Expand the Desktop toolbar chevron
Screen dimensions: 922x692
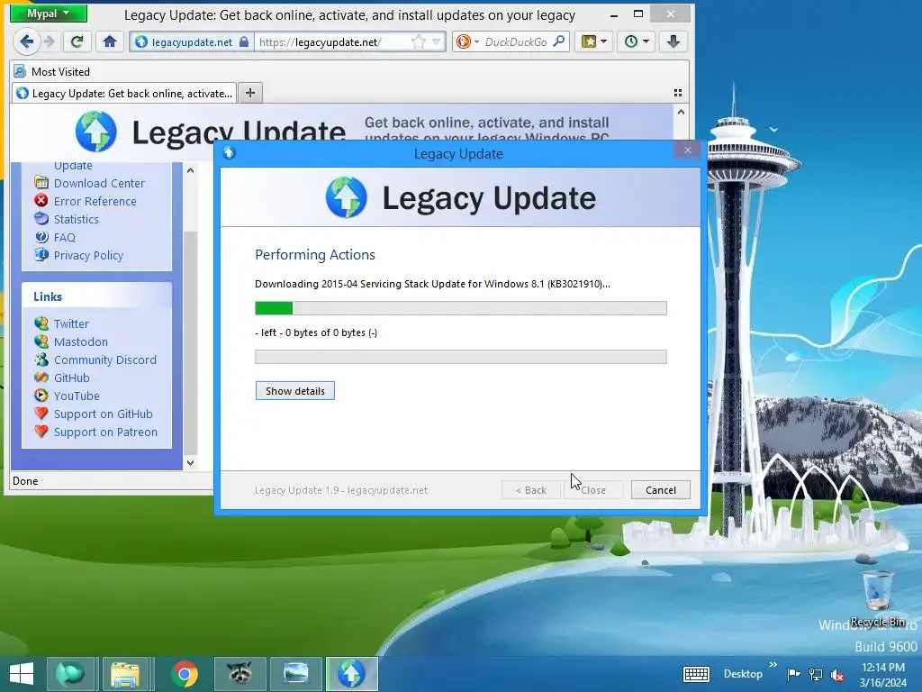[x=773, y=665]
